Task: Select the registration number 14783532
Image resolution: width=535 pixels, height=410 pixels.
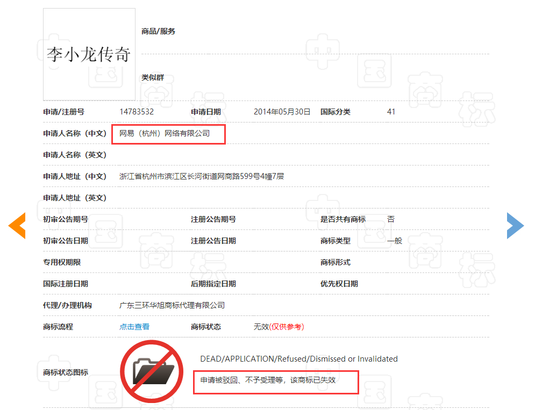Action: pyautogui.click(x=137, y=112)
